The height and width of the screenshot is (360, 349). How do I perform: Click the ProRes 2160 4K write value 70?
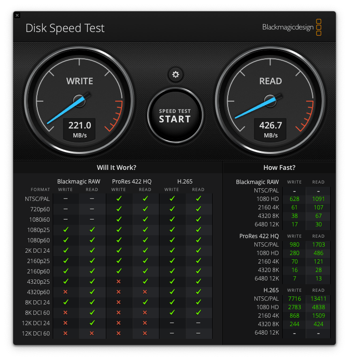pyautogui.click(x=294, y=262)
